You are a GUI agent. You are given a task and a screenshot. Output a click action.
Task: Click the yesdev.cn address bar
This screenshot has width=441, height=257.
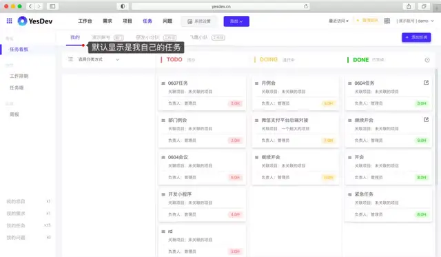tap(220, 6)
